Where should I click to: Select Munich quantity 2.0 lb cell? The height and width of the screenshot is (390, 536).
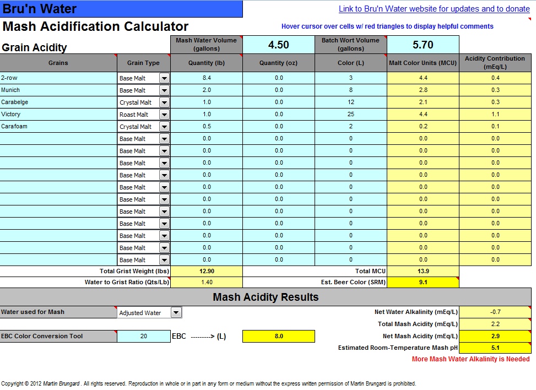click(207, 90)
